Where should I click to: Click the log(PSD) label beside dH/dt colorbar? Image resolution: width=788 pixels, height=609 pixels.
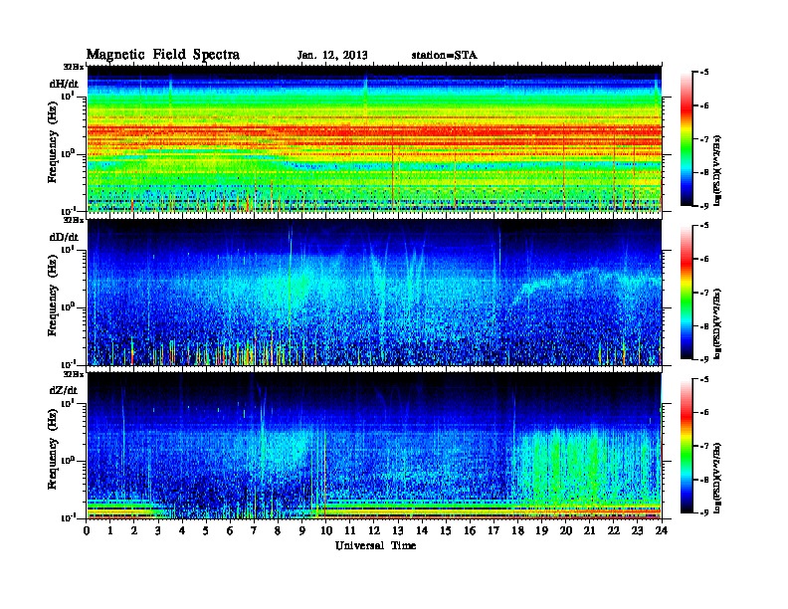(717, 170)
